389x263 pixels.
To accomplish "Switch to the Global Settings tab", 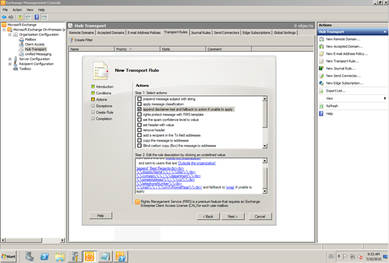I will pyautogui.click(x=285, y=33).
